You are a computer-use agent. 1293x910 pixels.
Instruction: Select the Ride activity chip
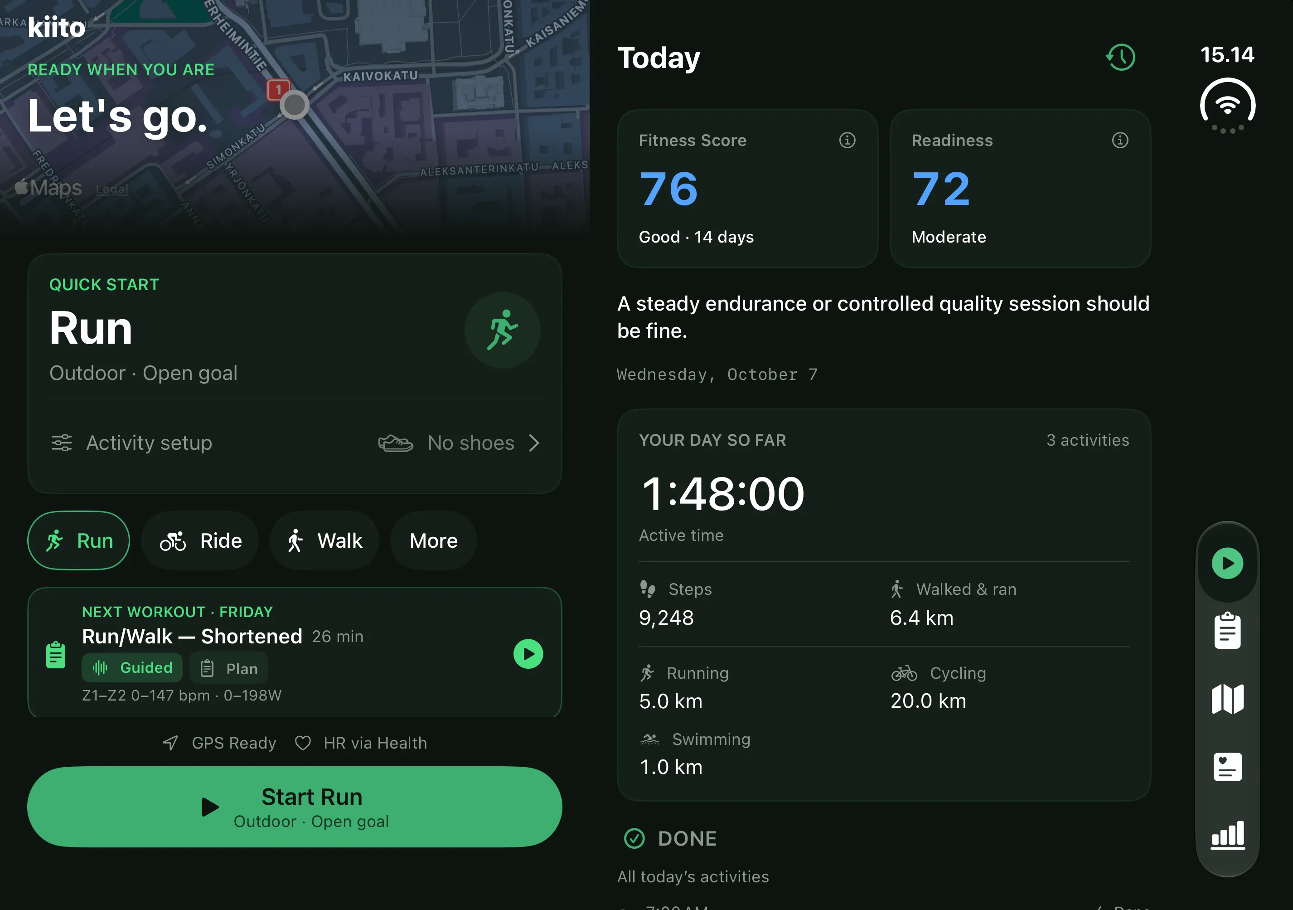click(x=200, y=540)
